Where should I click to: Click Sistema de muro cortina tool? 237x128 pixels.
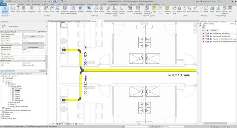coord(65,10)
